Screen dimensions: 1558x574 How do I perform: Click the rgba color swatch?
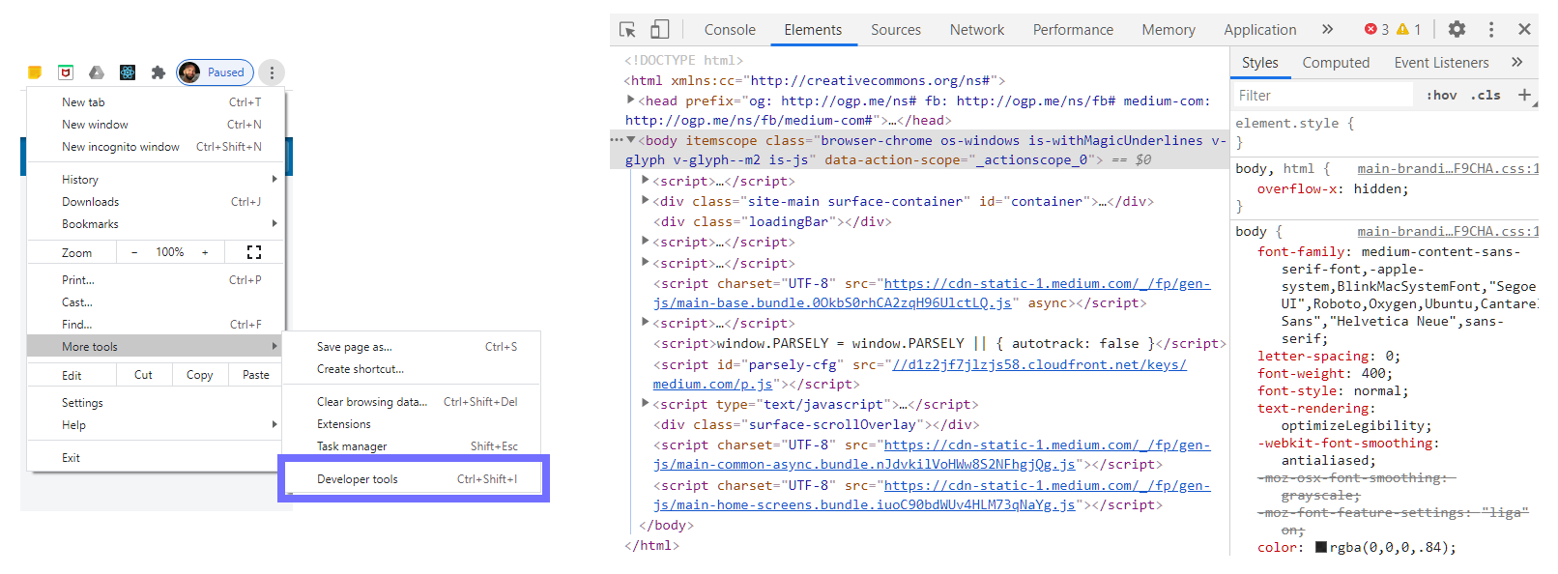tap(1320, 548)
